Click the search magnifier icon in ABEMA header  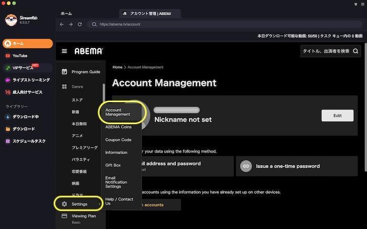(355, 51)
